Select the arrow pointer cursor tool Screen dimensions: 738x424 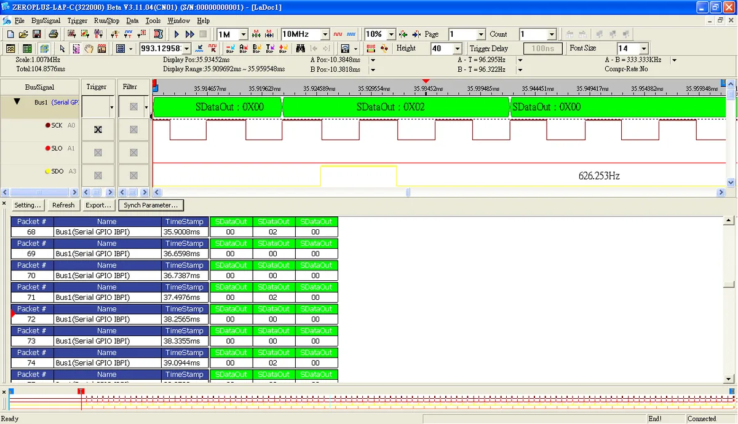coord(62,49)
